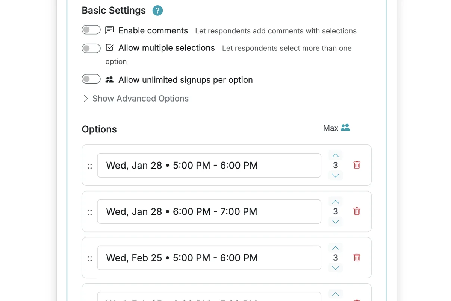Viewport: 451px width, 301px height.
Task: Click the multiple selections checkmark icon
Action: tap(109, 47)
